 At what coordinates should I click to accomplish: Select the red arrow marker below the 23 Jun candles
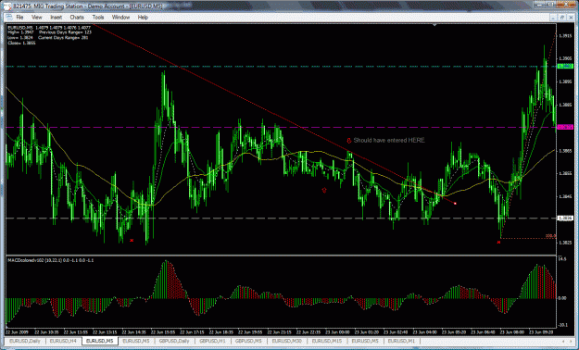[324, 191]
